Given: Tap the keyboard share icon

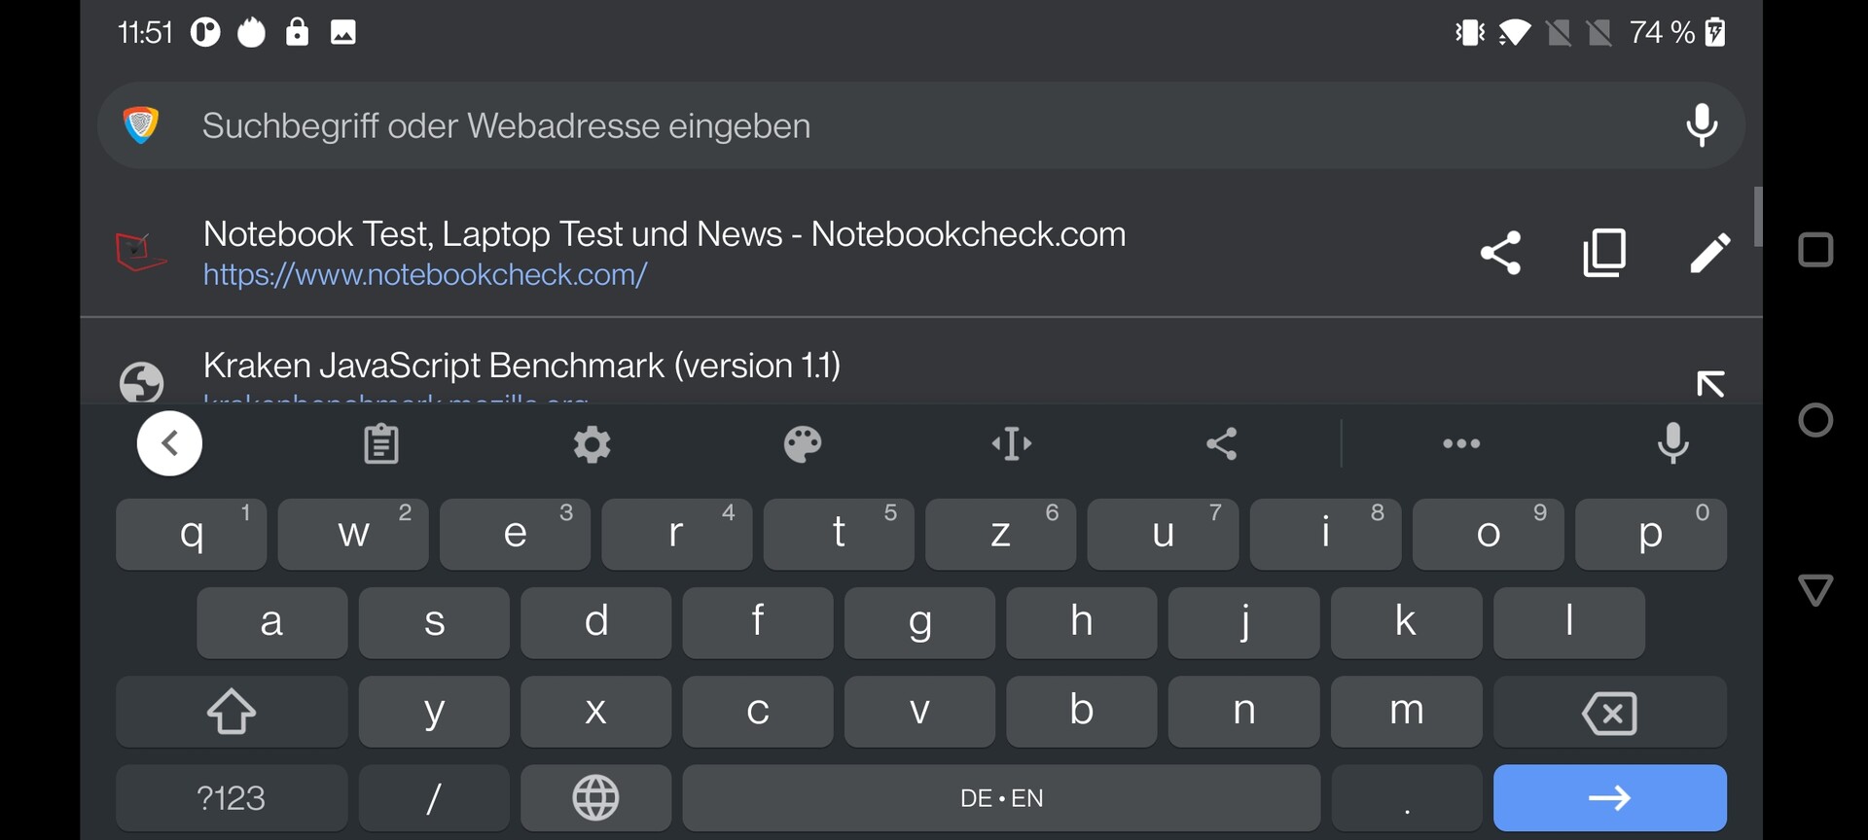Looking at the screenshot, I should tap(1222, 444).
